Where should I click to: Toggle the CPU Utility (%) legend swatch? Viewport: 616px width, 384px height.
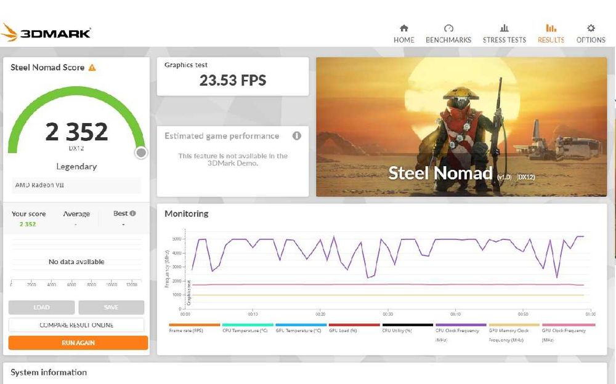click(x=407, y=325)
